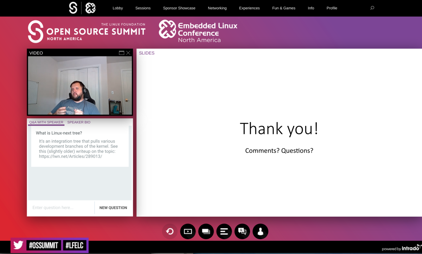This screenshot has width=422, height=254.
Task: Toggle the slides panel icon
Action: [x=206, y=231]
